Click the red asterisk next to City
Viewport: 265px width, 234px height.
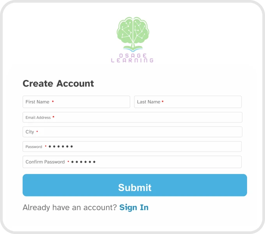pos(37,132)
